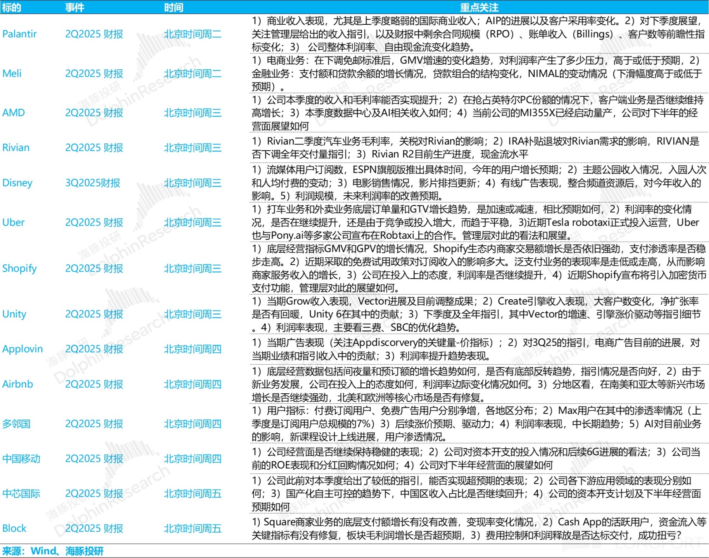Click 2Q2025 财报 in the 多邻国 row
The width and height of the screenshot is (709, 558).
click(x=94, y=424)
